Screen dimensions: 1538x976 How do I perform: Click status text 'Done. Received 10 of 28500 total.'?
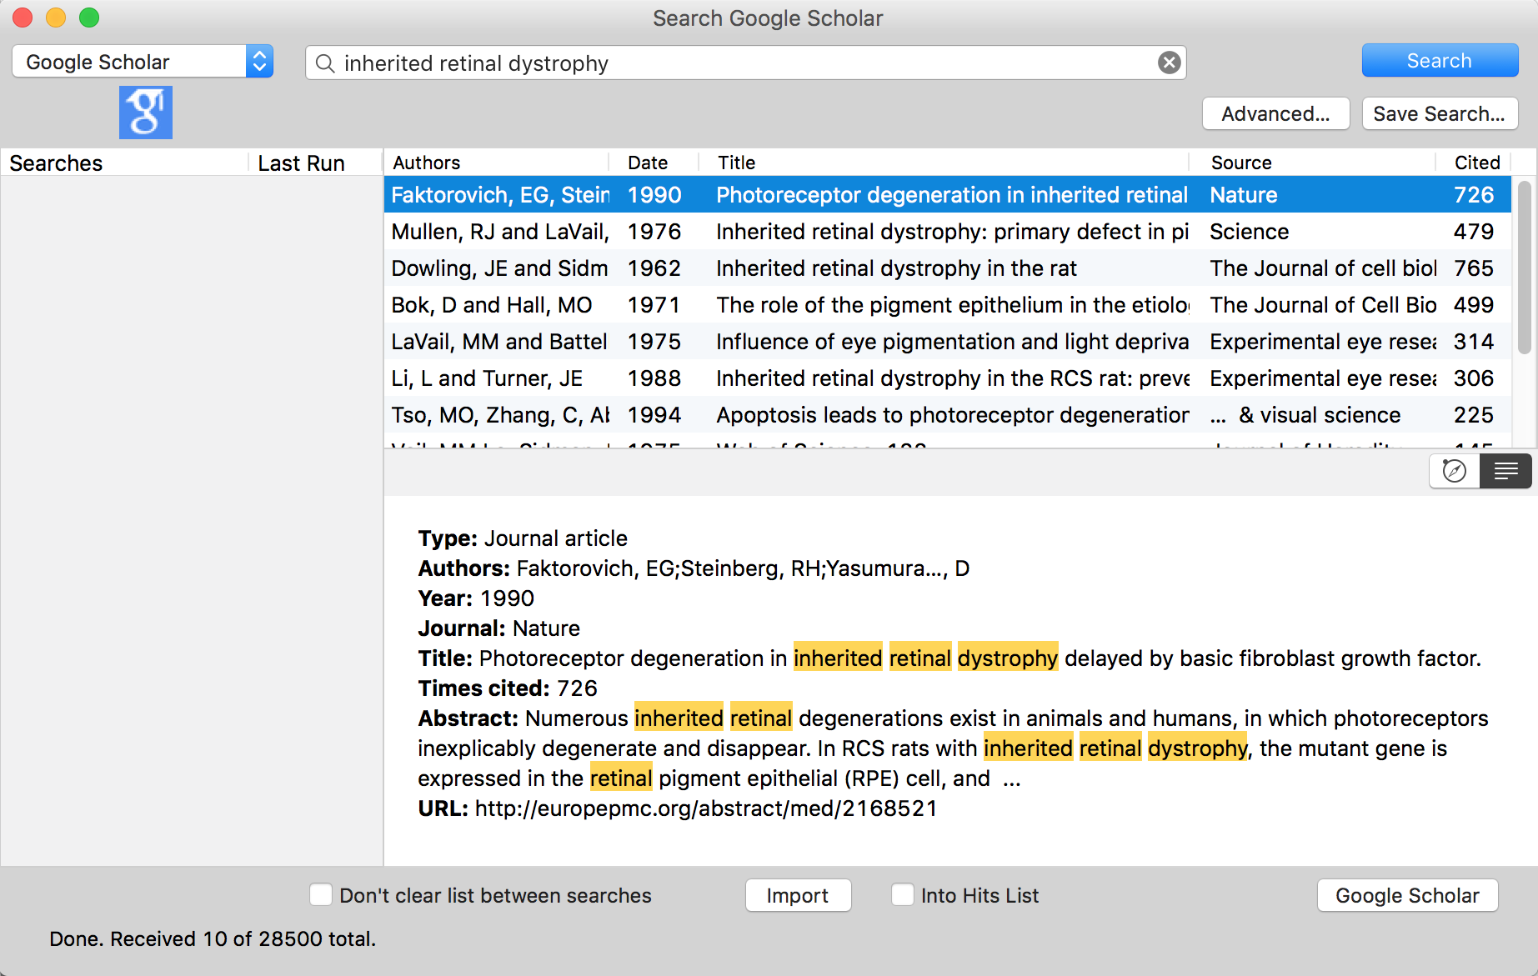click(x=213, y=939)
